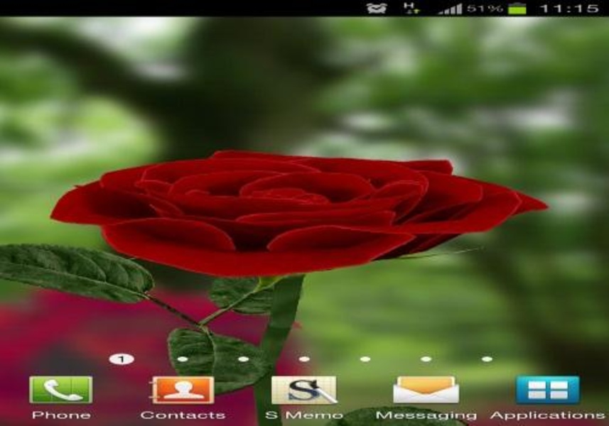Select the "Phone" label text
Screen dimensions: 609x426
[x=61, y=415]
